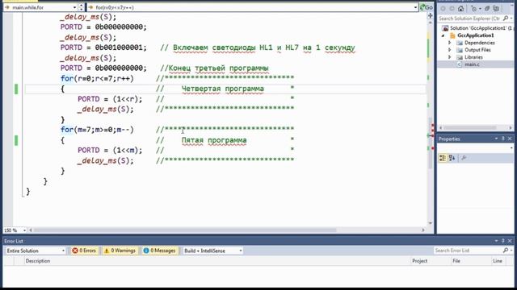Screen dimensions: 517x290
Task: Click the comment 'Пятая программа'
Action: (x=214, y=140)
